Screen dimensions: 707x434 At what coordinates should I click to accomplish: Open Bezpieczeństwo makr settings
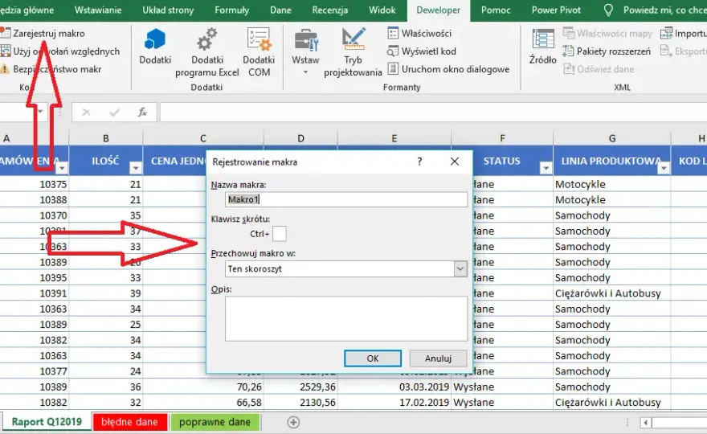tap(51, 69)
